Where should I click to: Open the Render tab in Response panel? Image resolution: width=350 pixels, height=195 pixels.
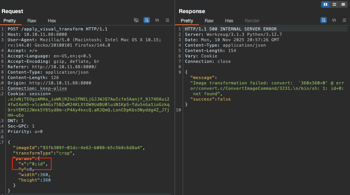point(252,21)
